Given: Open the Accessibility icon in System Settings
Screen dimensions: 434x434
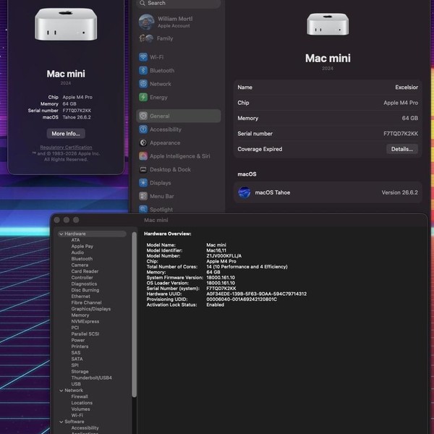Looking at the screenshot, I should point(143,129).
